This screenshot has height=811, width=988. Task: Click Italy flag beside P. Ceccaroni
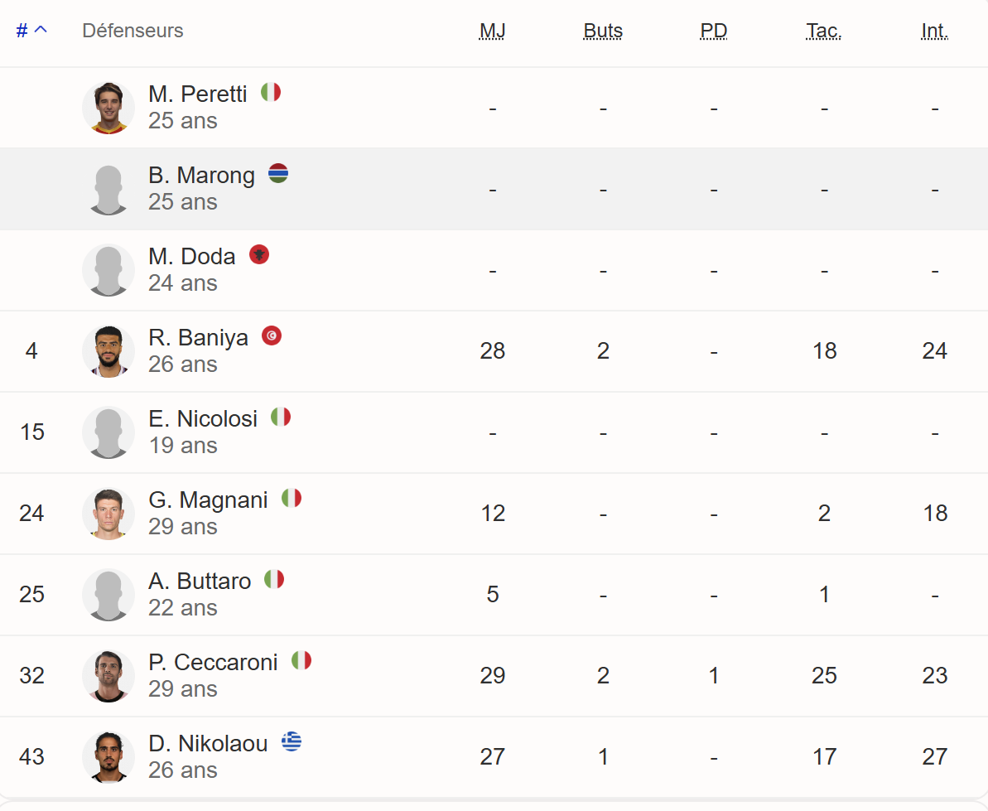coord(301,660)
